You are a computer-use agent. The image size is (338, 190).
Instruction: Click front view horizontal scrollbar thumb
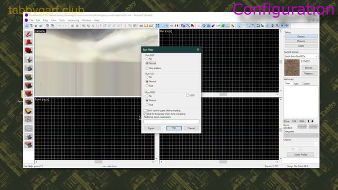point(98,161)
